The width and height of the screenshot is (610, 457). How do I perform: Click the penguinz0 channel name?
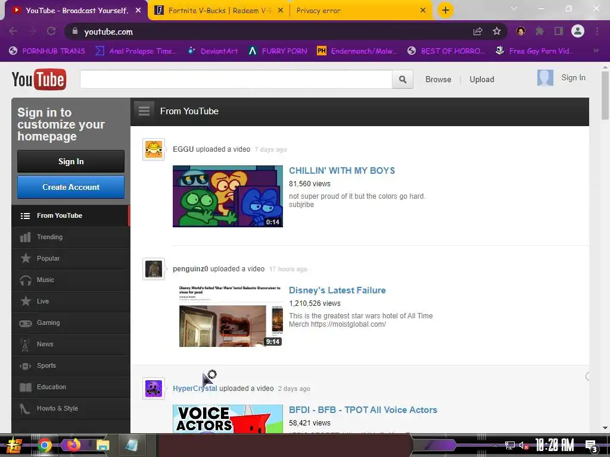[190, 269]
